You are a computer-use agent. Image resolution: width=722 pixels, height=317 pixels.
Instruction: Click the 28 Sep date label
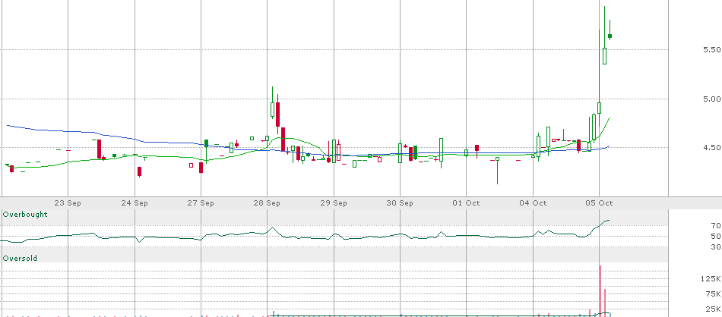[x=268, y=203]
